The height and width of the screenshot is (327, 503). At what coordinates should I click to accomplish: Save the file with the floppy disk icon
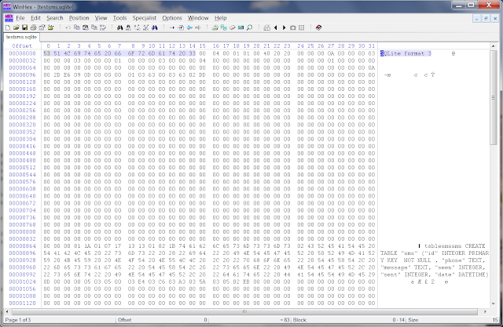24,27
